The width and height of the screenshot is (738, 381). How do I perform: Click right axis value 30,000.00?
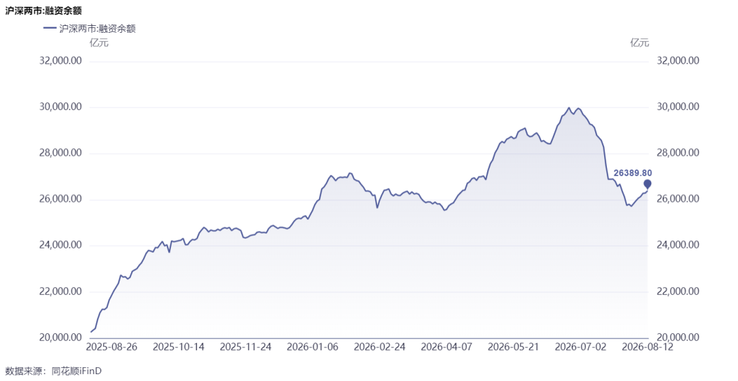(678, 107)
